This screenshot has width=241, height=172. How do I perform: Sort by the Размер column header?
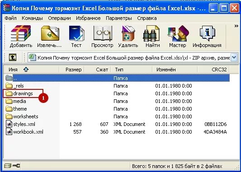(x=71, y=70)
